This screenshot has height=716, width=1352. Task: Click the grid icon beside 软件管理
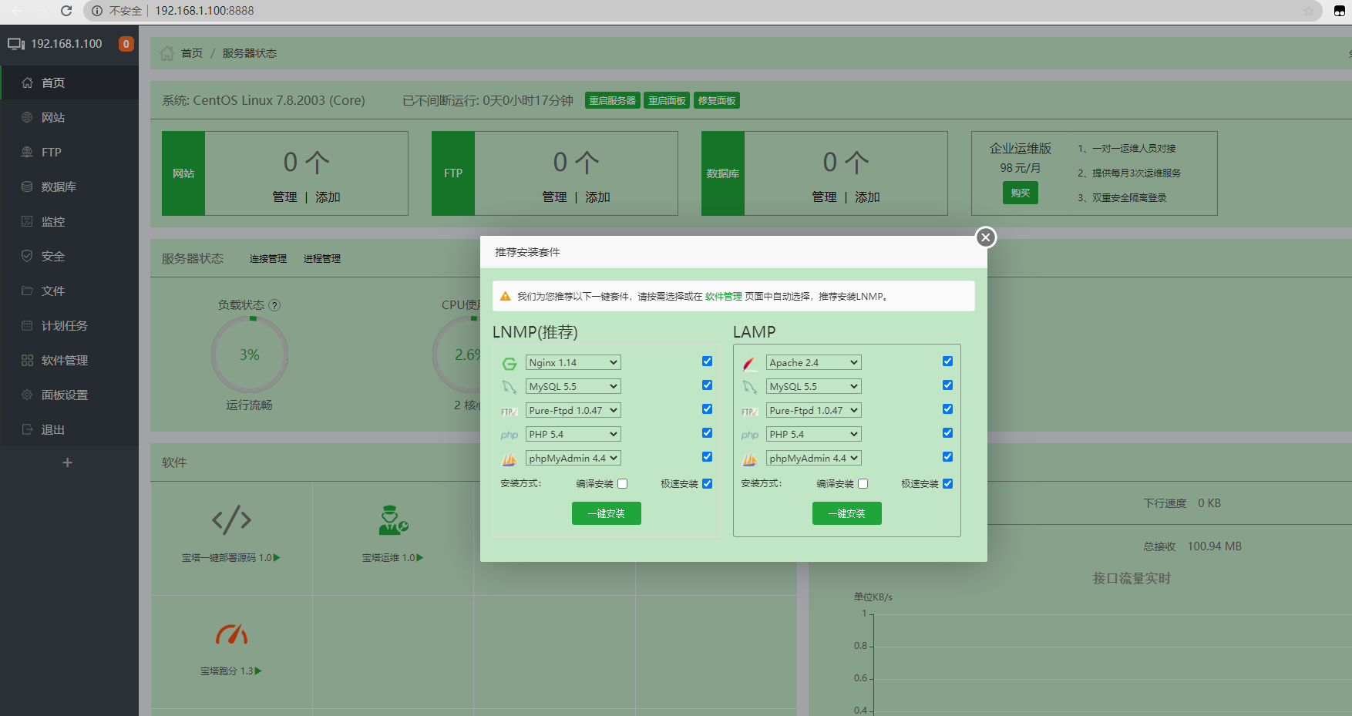click(x=27, y=360)
